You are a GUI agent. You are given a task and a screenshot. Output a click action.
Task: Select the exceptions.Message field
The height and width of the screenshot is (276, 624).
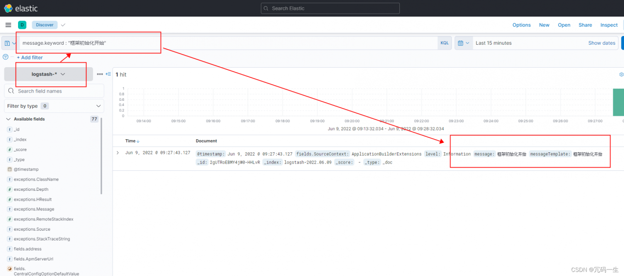click(34, 209)
